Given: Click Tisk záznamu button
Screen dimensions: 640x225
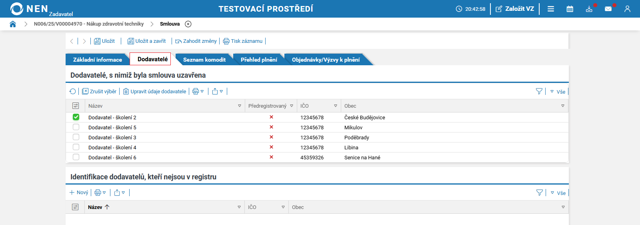Looking at the screenshot, I should 243,41.
